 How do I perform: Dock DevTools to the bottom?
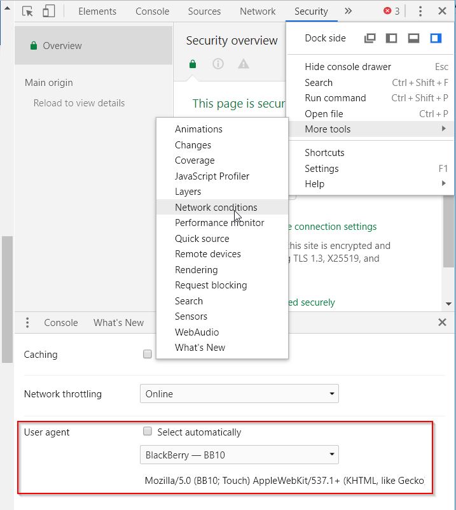pos(413,38)
